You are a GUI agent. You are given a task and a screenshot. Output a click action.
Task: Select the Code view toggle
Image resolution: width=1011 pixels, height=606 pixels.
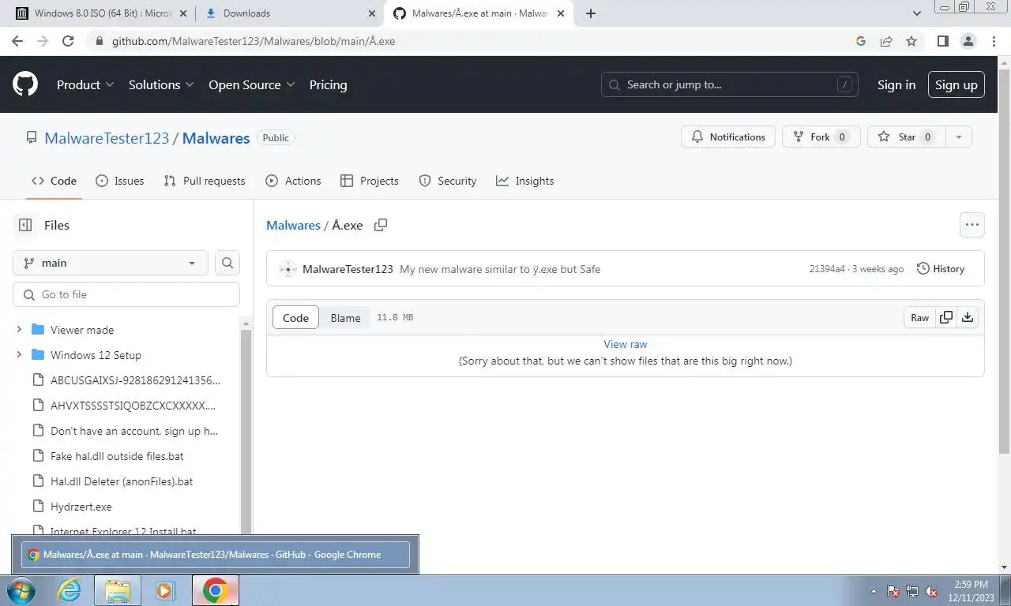point(295,317)
